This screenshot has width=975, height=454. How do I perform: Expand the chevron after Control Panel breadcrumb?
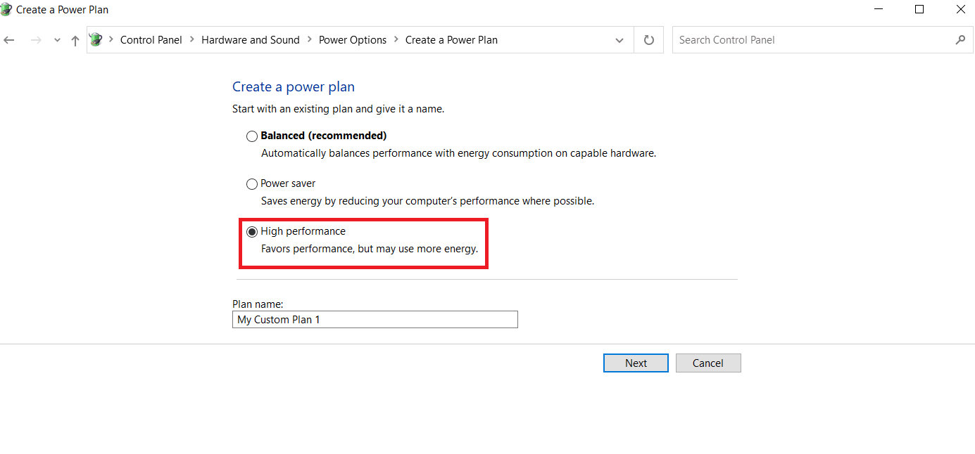[191, 40]
